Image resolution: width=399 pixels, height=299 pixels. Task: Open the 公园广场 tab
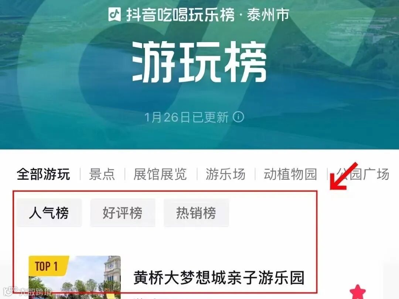(363, 174)
